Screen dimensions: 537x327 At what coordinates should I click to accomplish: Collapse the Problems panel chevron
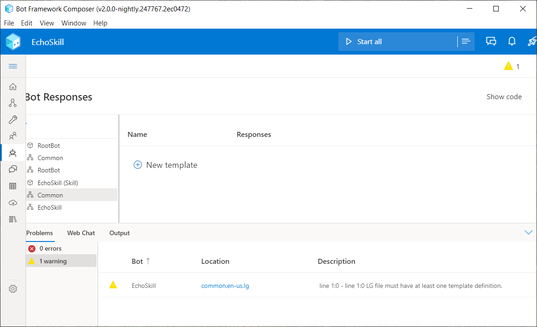coord(528,232)
